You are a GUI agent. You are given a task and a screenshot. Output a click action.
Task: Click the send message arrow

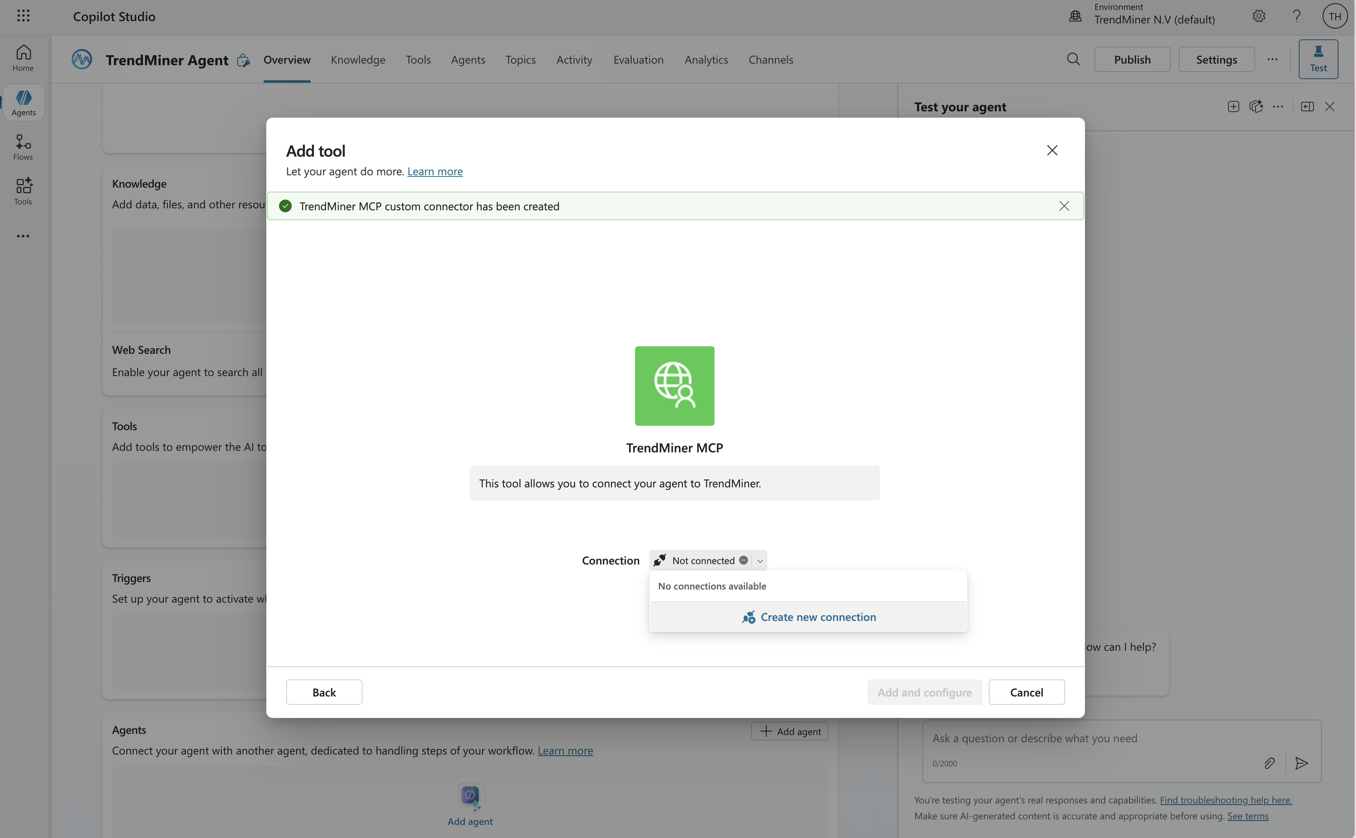[1301, 763]
